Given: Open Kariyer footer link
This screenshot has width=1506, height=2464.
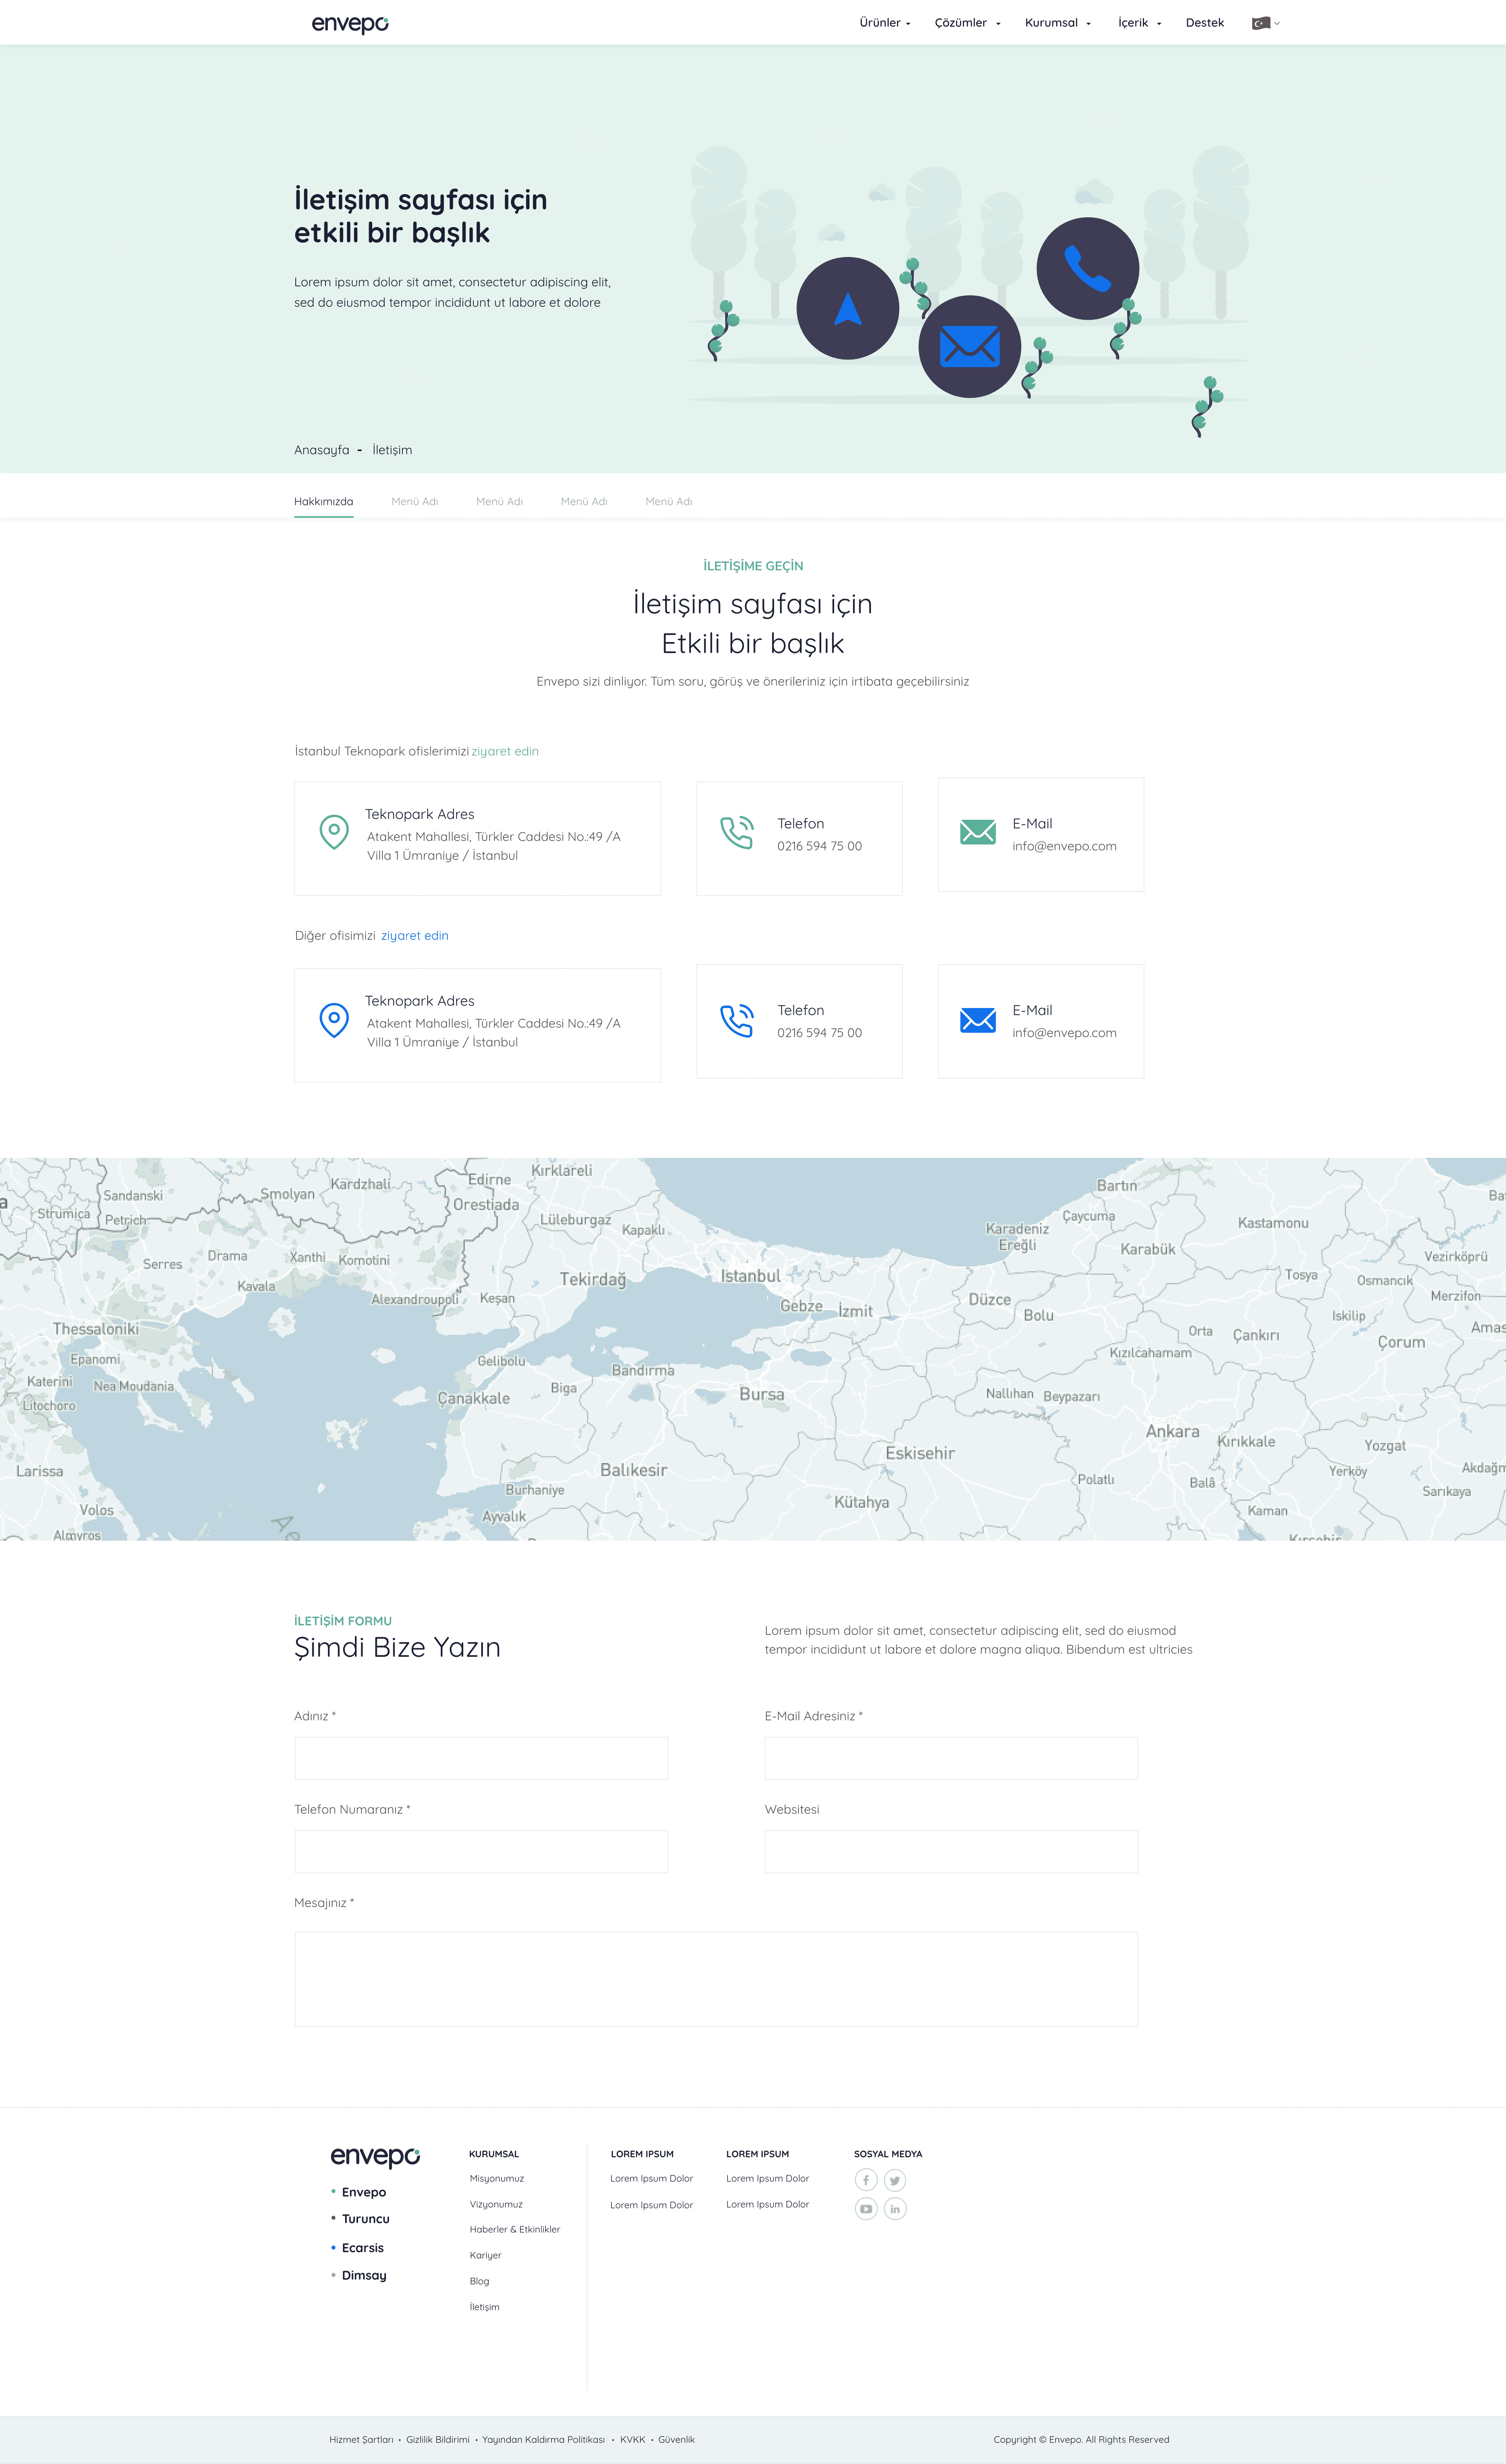Looking at the screenshot, I should coord(485,2256).
